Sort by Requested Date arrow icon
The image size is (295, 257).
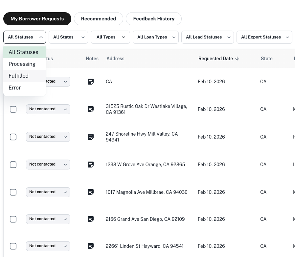click(x=237, y=59)
